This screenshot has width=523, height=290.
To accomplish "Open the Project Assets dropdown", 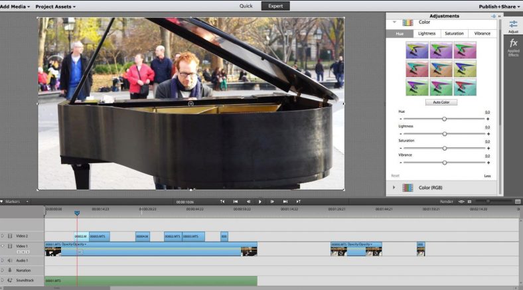I will [x=55, y=7].
